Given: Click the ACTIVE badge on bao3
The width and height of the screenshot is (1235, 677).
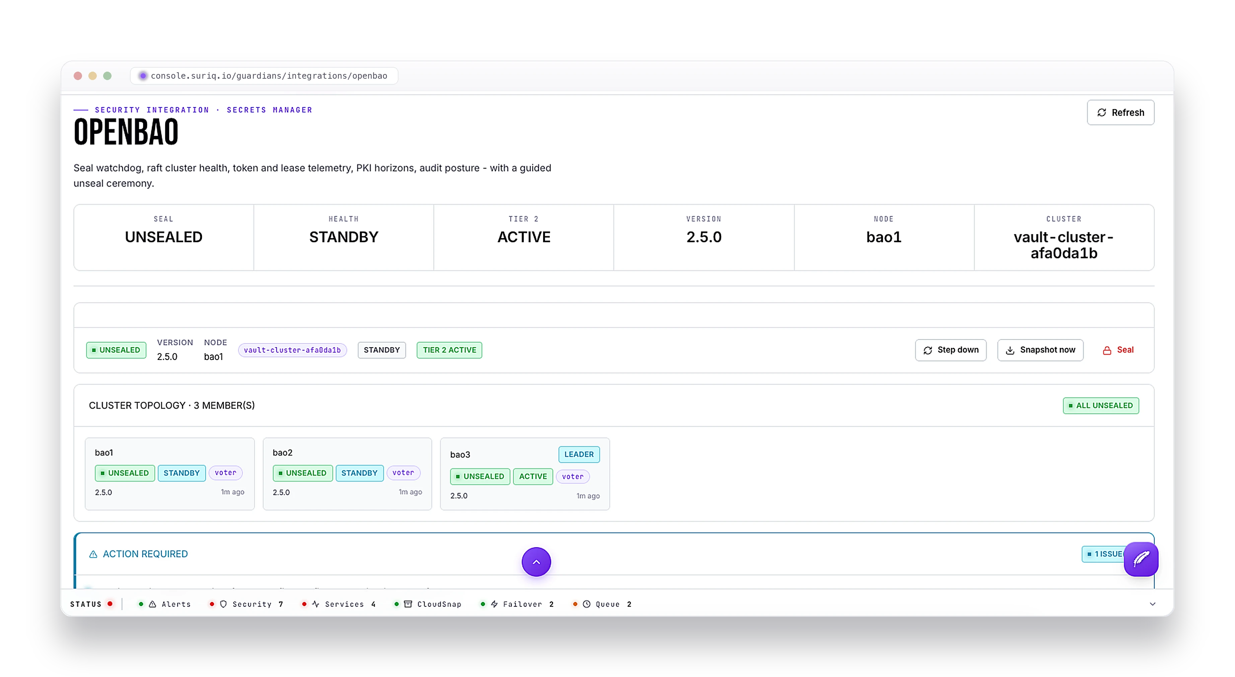Looking at the screenshot, I should [533, 476].
